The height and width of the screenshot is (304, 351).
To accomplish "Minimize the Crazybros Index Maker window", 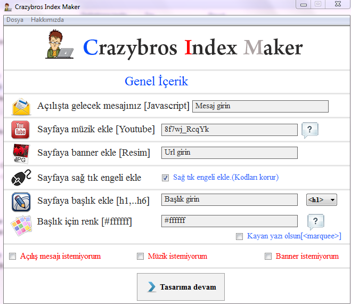I will coord(304,4).
